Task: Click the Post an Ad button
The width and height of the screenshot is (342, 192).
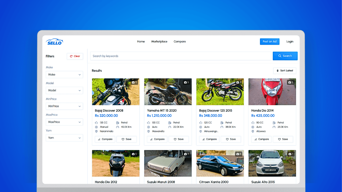Action: pyautogui.click(x=270, y=42)
